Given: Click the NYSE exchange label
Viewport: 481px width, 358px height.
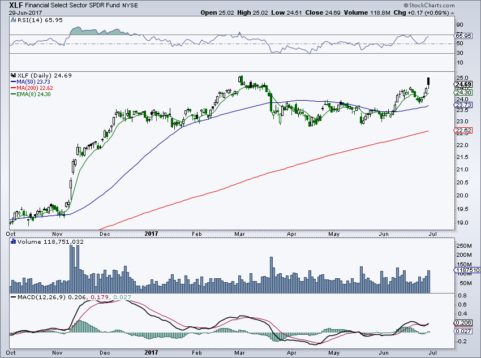Looking at the screenshot, I should click(130, 6).
